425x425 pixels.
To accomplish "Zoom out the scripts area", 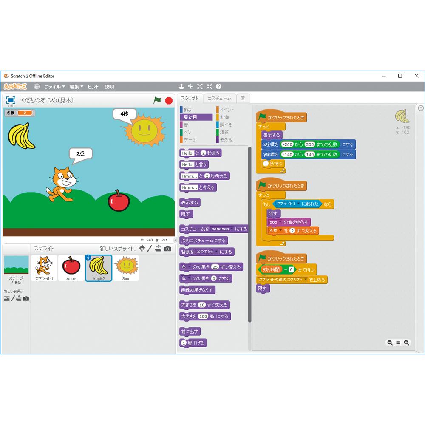I will point(390,343).
